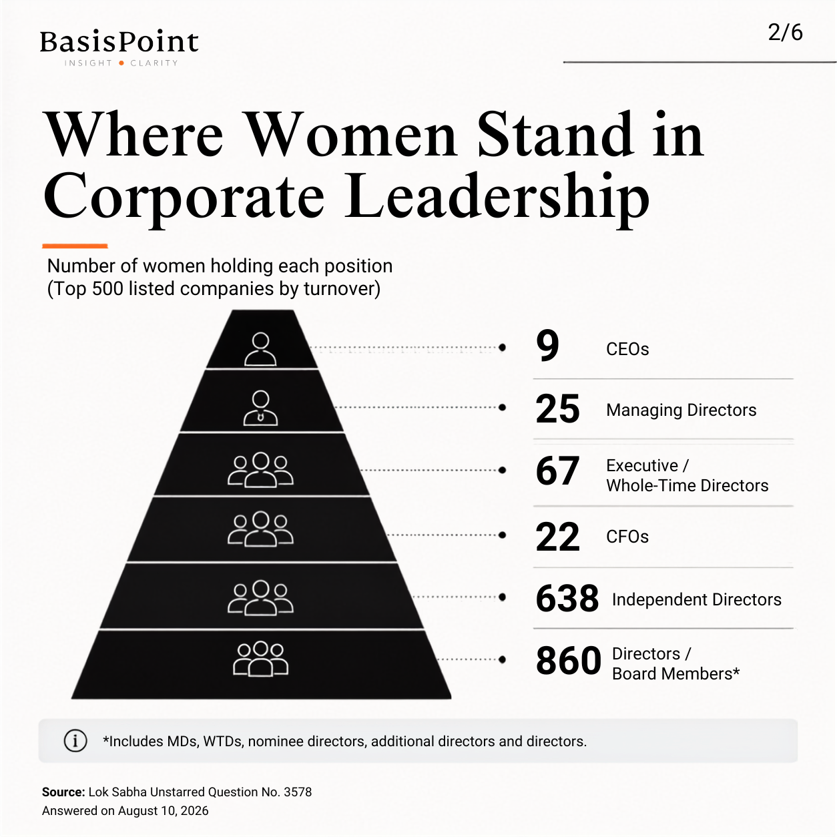Click the number 9 beside CEOs
Viewport: 837px width, 837px height.
(x=547, y=346)
